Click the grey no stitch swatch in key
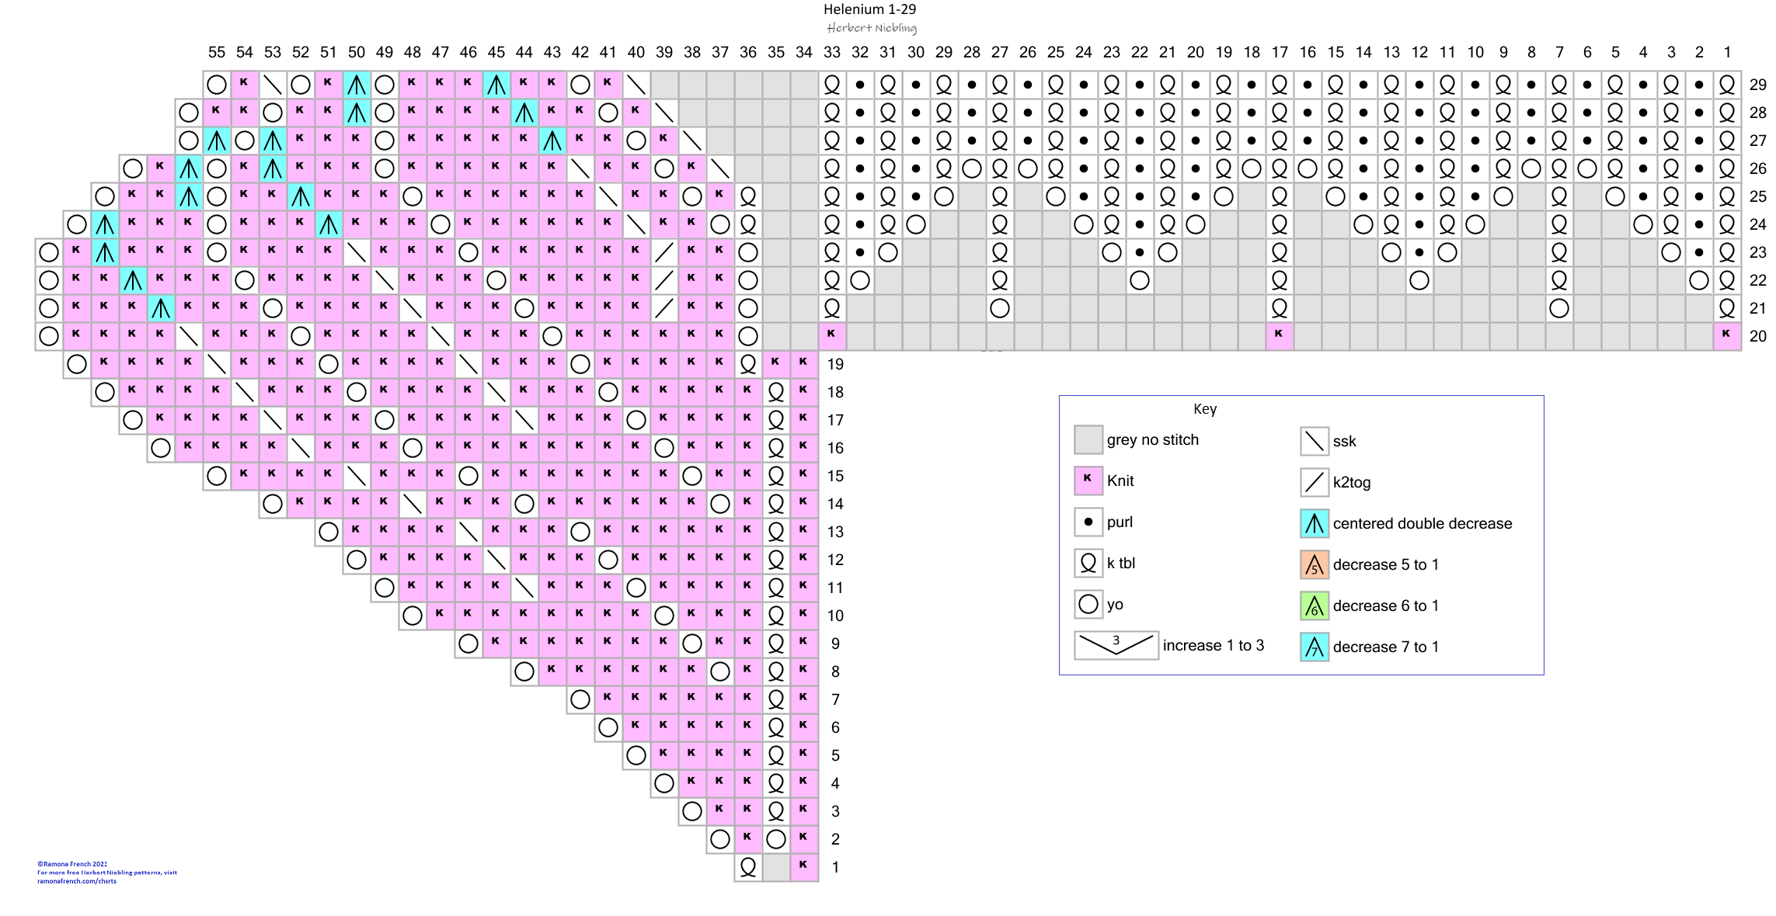1776x916 pixels. click(x=1088, y=439)
